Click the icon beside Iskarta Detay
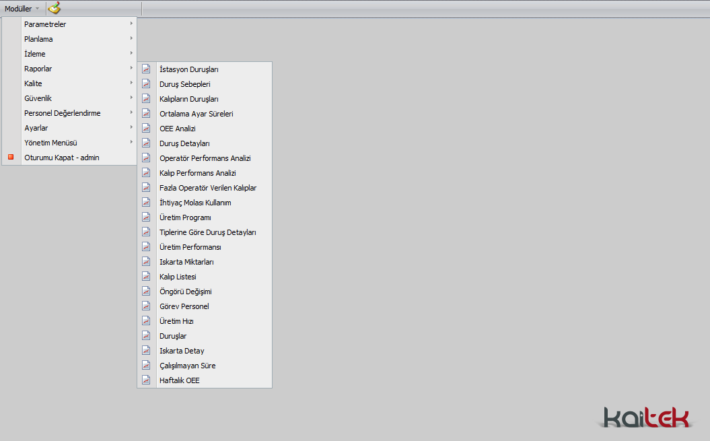This screenshot has width=710, height=441. tap(146, 351)
